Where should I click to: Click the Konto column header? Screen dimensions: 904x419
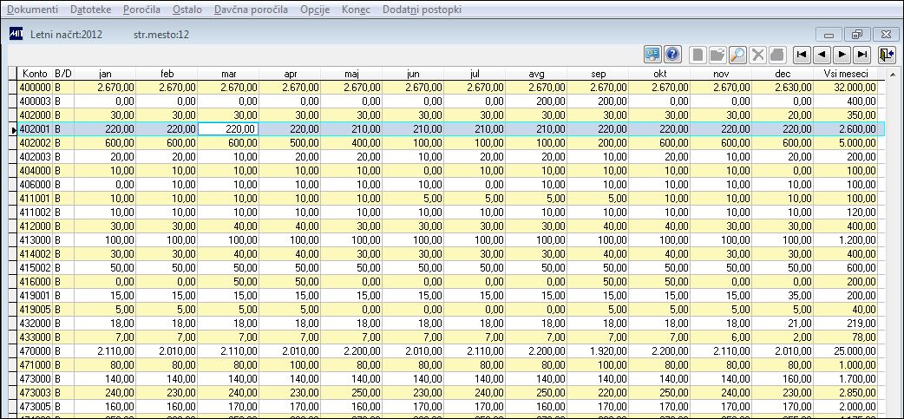(x=36, y=74)
